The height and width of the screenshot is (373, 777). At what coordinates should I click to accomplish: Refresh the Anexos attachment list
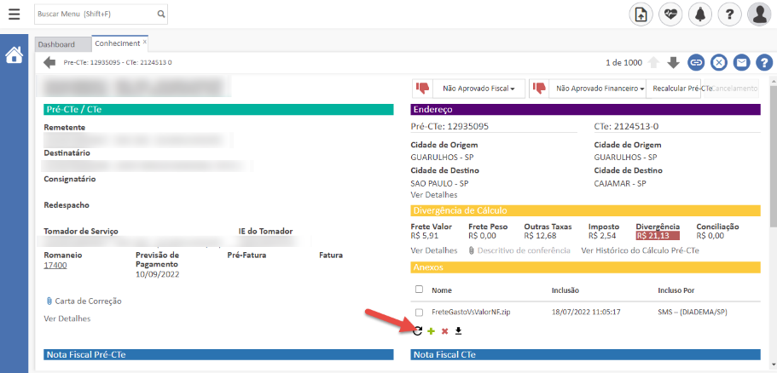tap(417, 330)
